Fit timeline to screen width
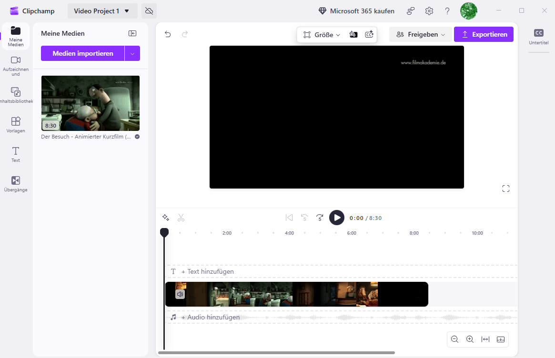Screen dimensions: 555x358 [x=485, y=339]
